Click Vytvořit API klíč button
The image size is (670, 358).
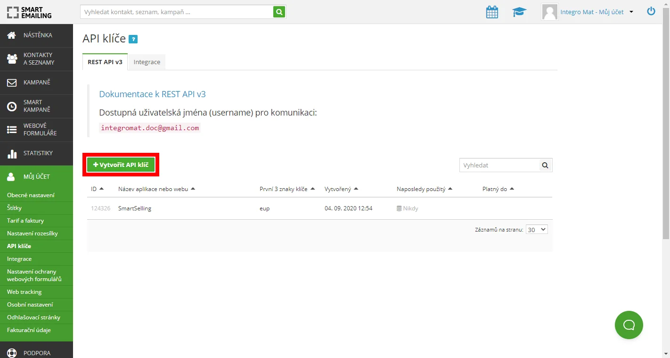point(121,165)
